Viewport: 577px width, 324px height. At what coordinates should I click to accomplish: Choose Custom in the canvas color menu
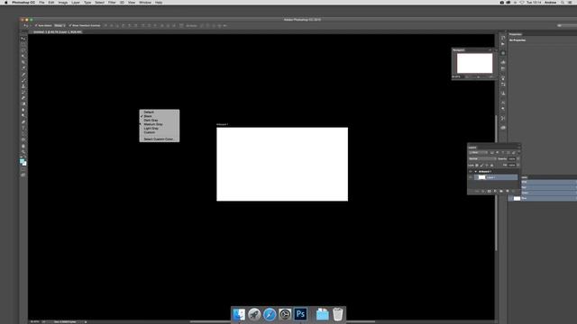pyautogui.click(x=160, y=132)
